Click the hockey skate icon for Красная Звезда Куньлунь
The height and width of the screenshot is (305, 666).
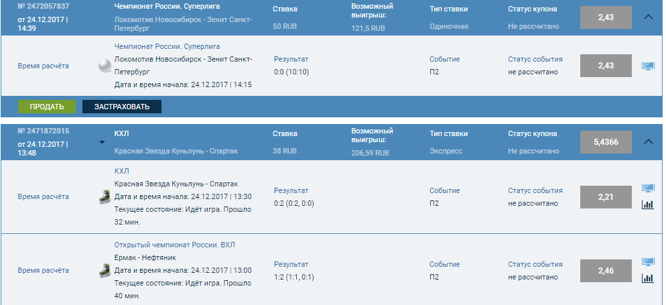104,196
